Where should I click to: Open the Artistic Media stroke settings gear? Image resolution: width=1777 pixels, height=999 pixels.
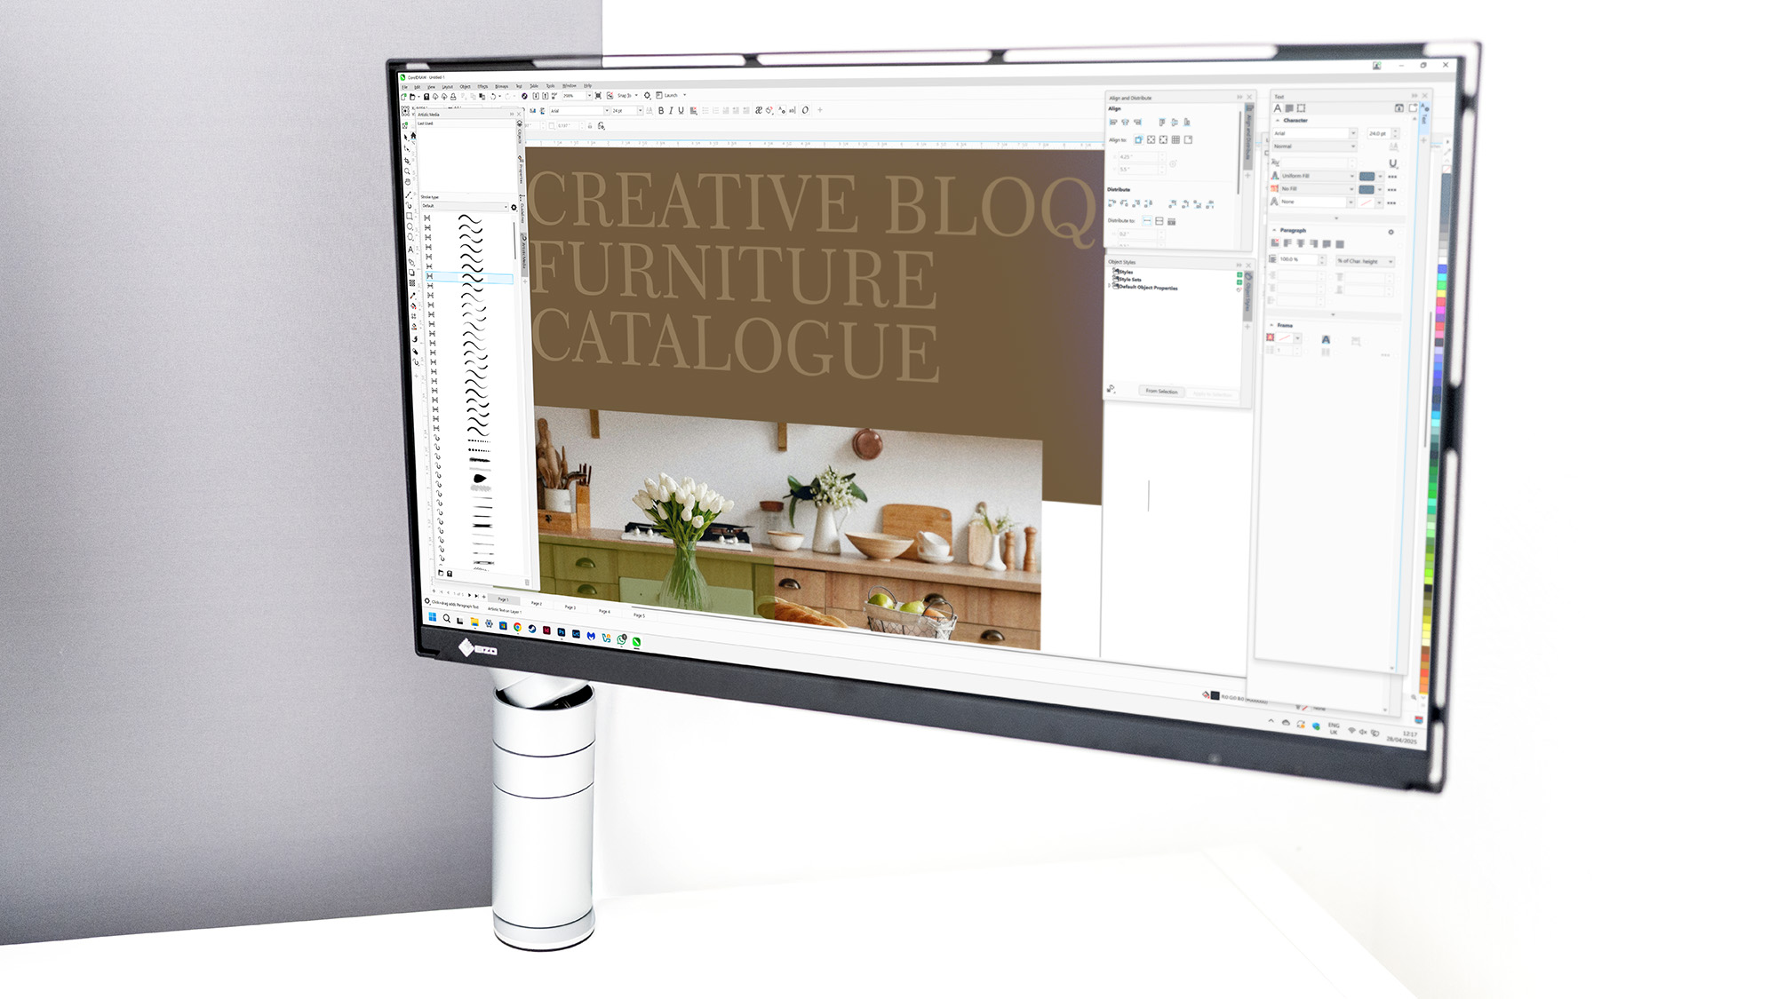pyautogui.click(x=514, y=207)
